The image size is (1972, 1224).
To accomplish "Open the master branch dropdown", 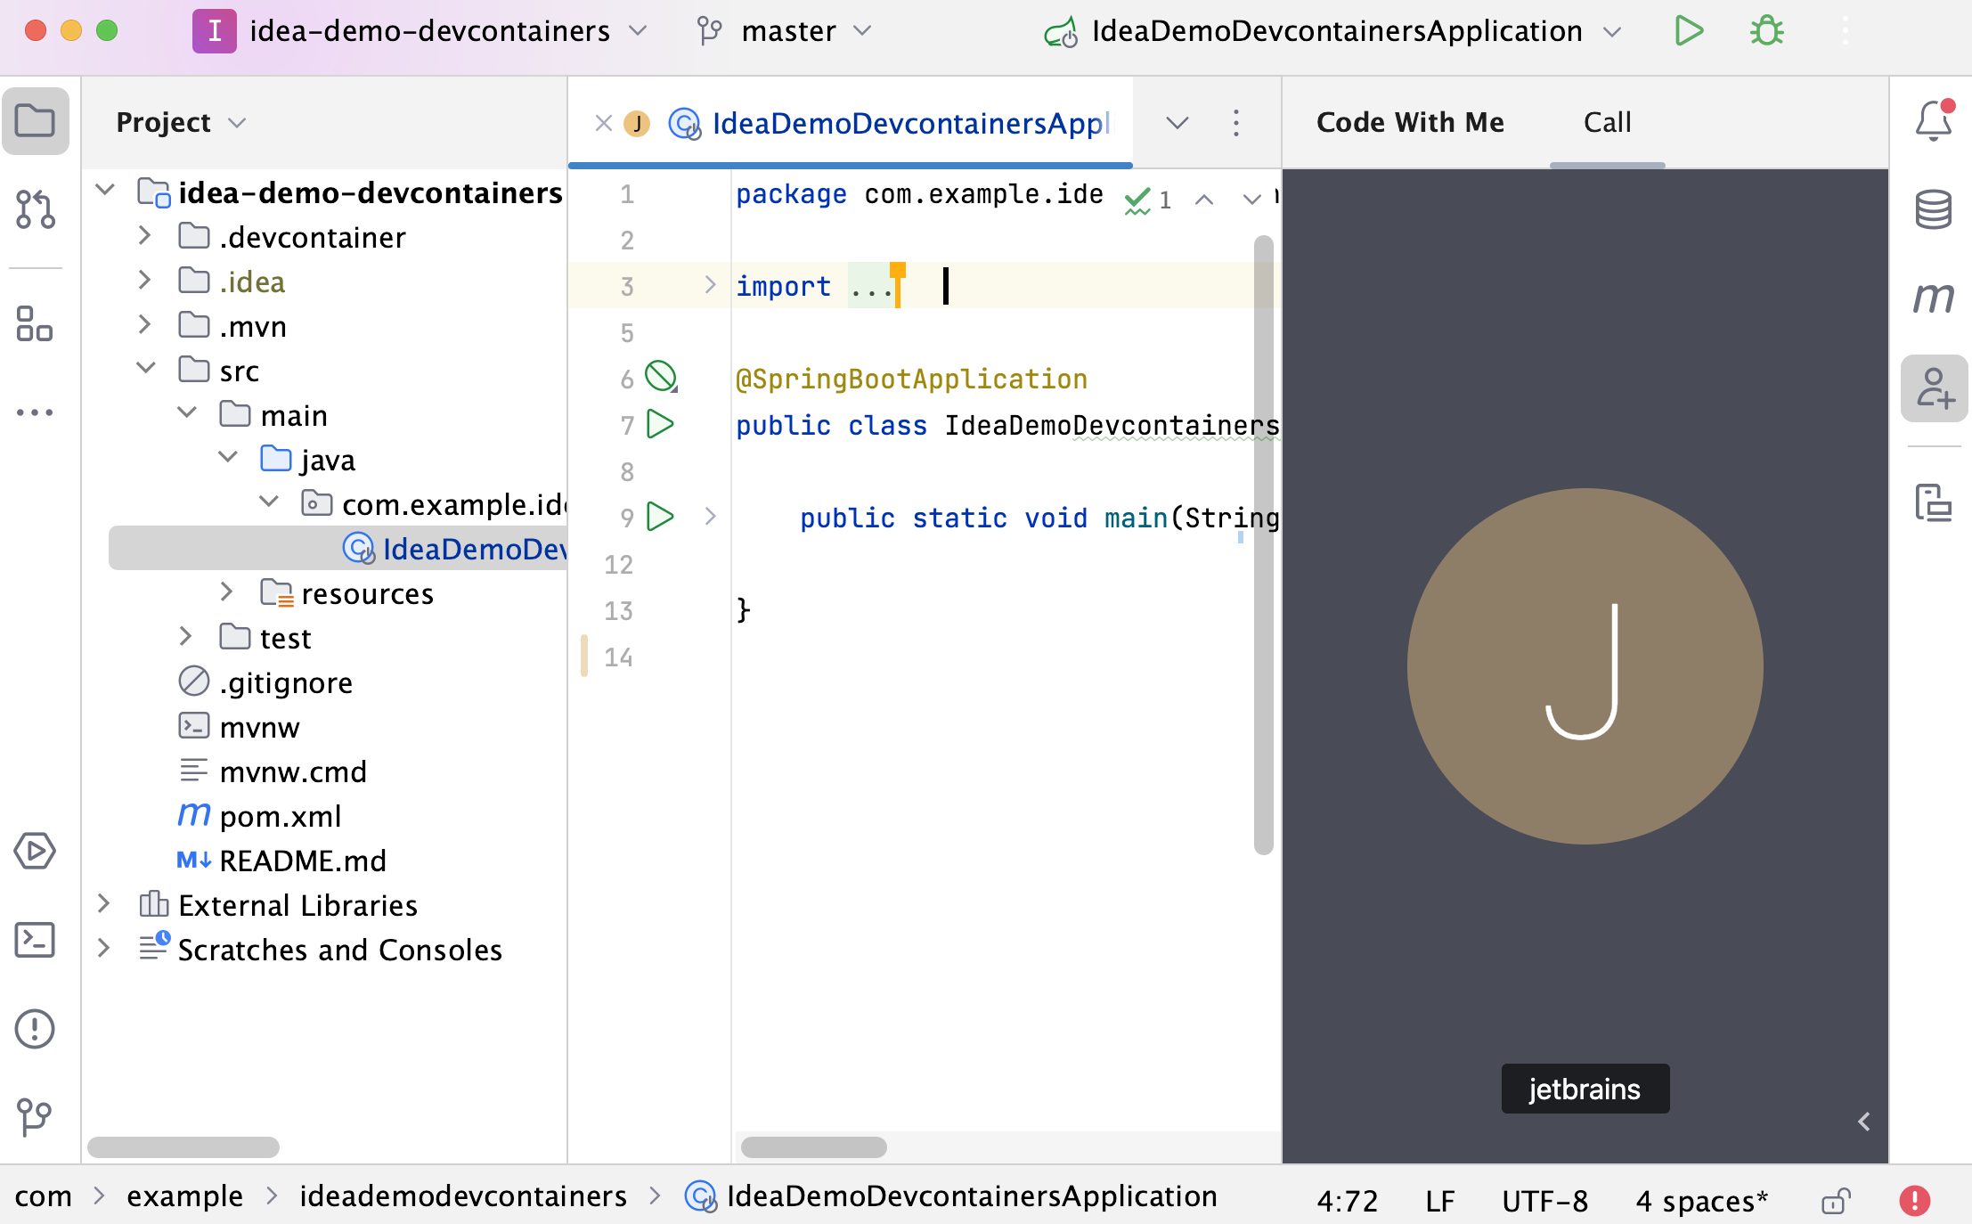I will pyautogui.click(x=787, y=30).
